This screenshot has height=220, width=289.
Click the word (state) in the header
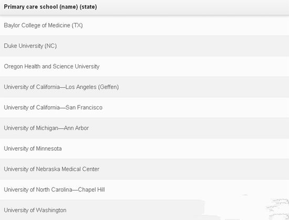(88, 7)
